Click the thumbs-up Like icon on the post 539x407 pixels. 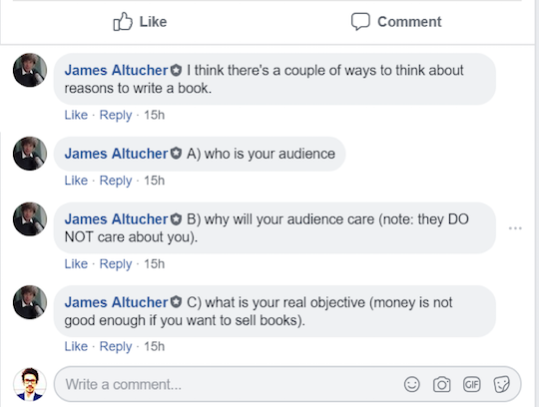[123, 22]
